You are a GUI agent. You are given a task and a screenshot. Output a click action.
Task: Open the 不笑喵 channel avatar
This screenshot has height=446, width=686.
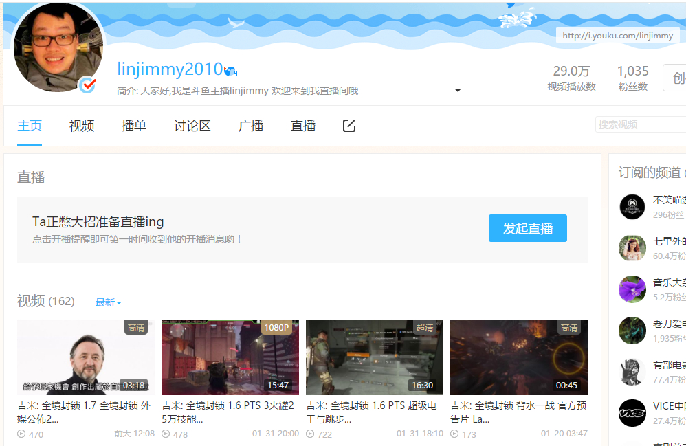point(632,207)
